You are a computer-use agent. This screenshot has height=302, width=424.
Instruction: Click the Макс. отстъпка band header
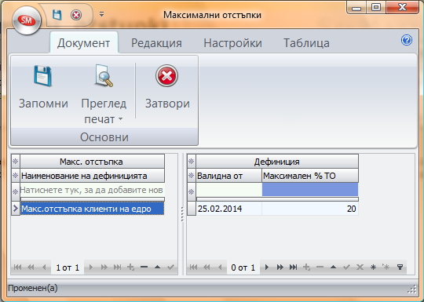pyautogui.click(x=92, y=162)
